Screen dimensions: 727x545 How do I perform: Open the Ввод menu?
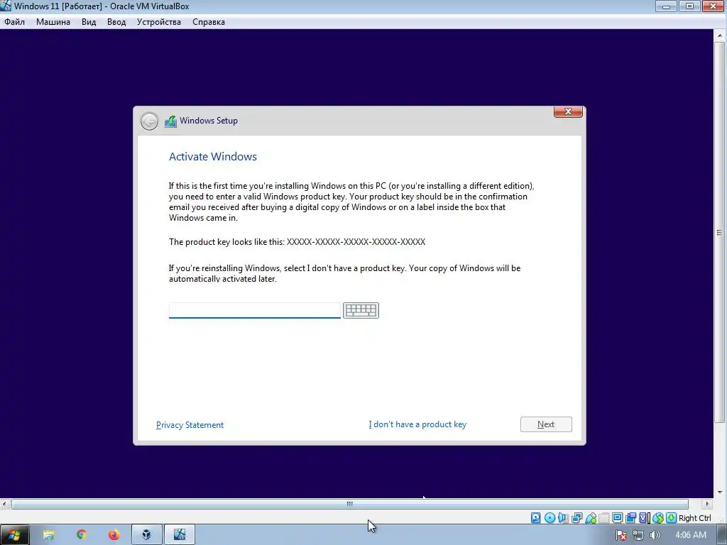click(x=116, y=22)
